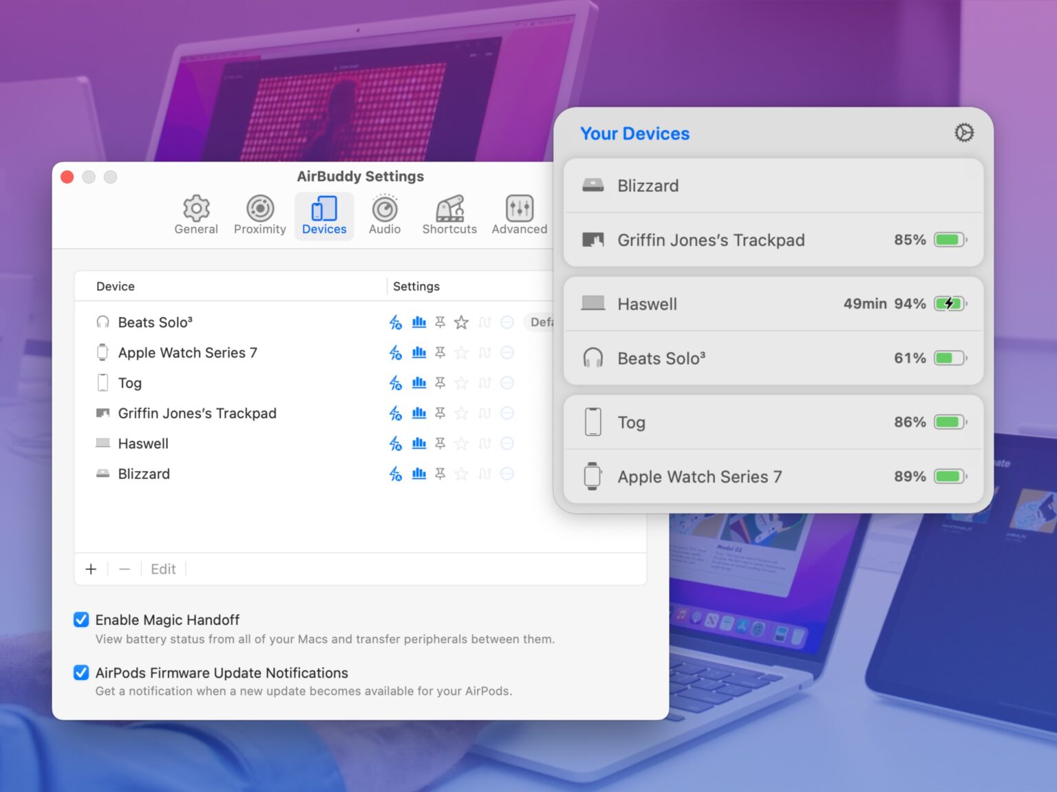Disable the Enable Magic Handoff checkbox
Screen dimensions: 1057x792
point(81,619)
